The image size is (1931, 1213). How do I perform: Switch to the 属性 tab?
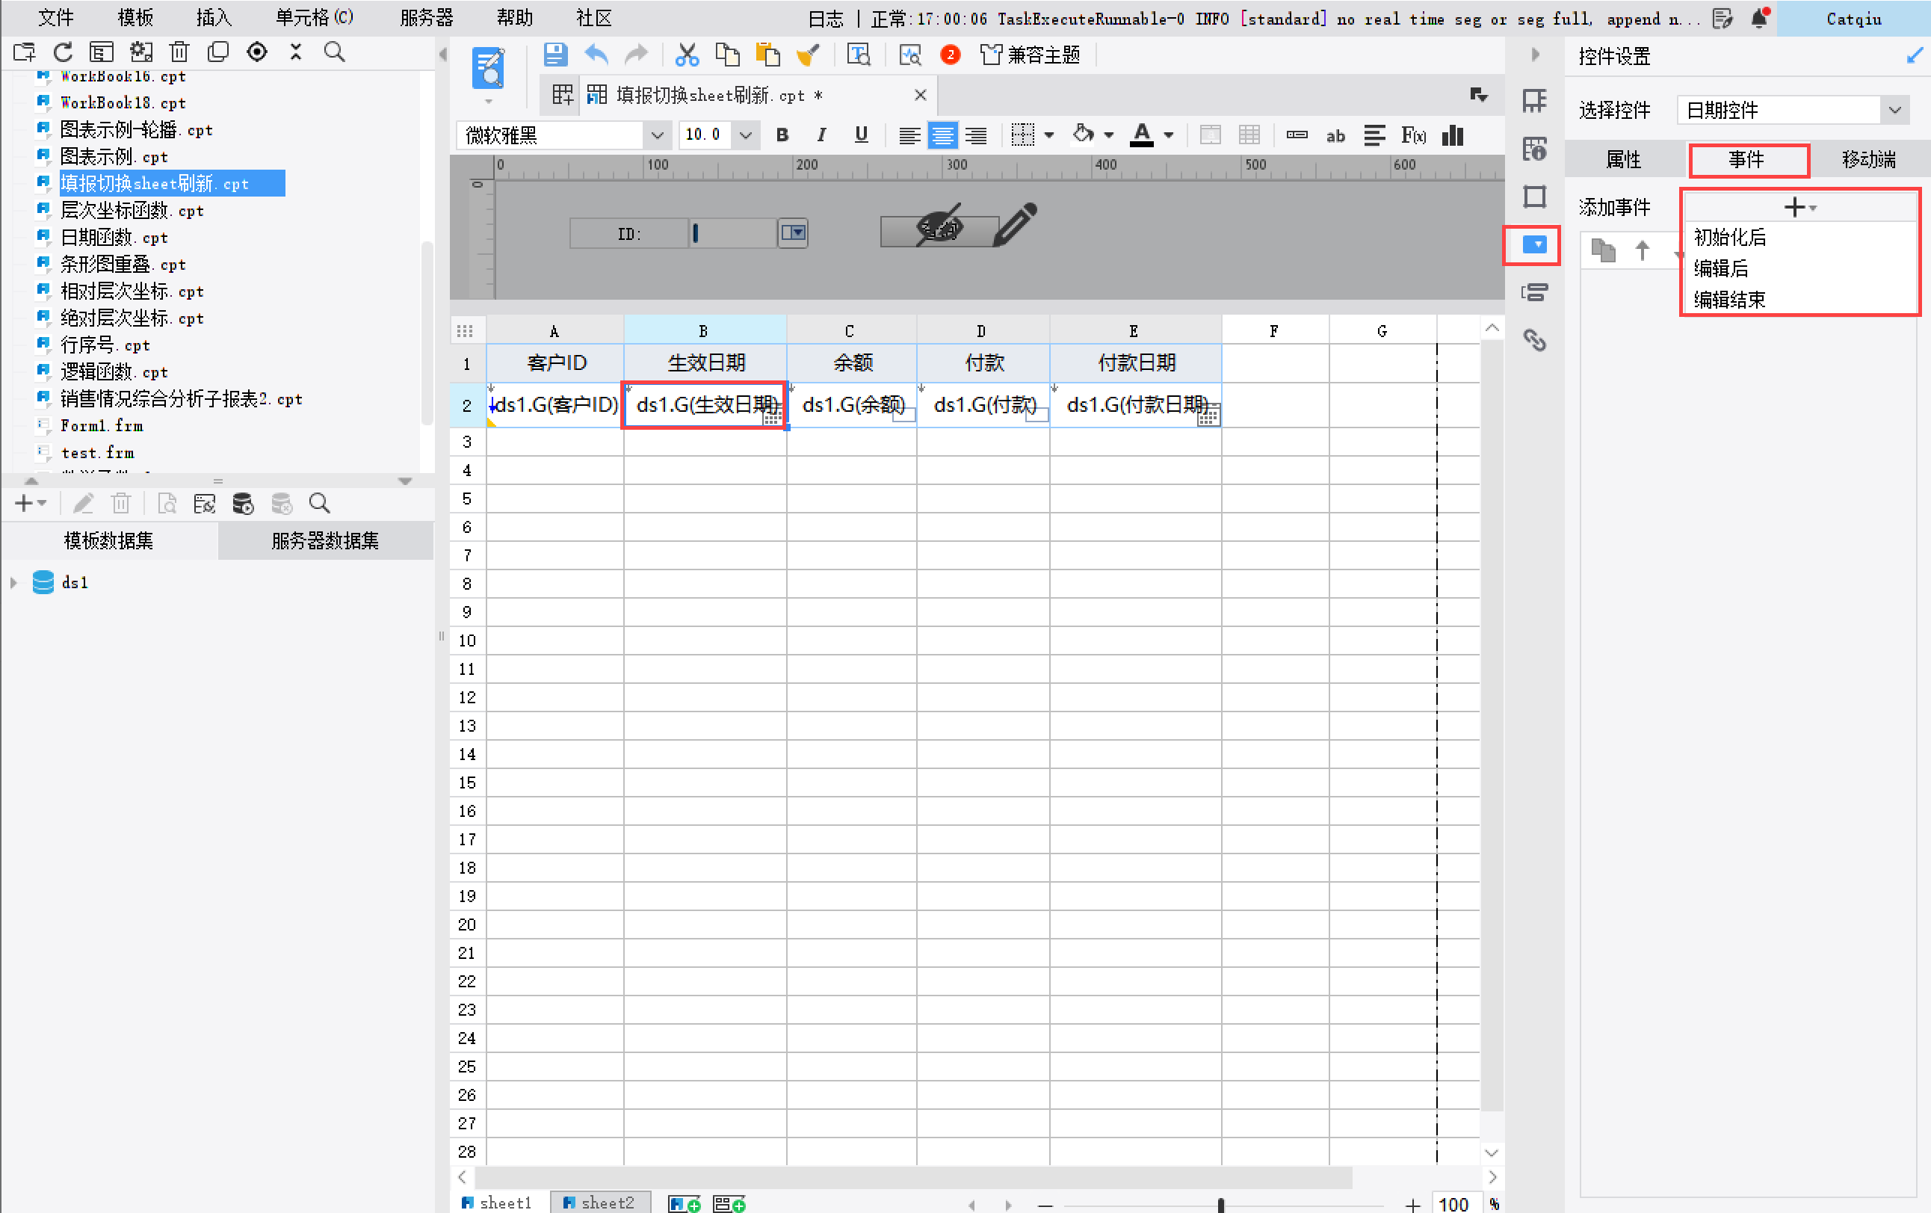pos(1624,160)
